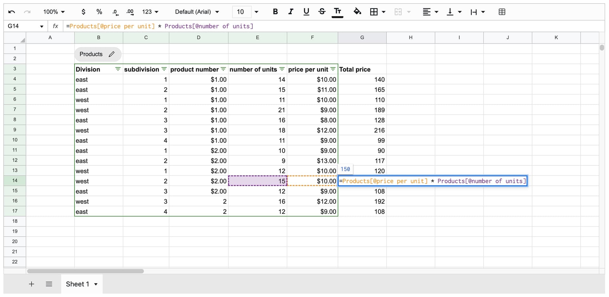The image size is (609, 297).
Task: Expand the Default (Arial) font dropdown
Action: [197, 12]
